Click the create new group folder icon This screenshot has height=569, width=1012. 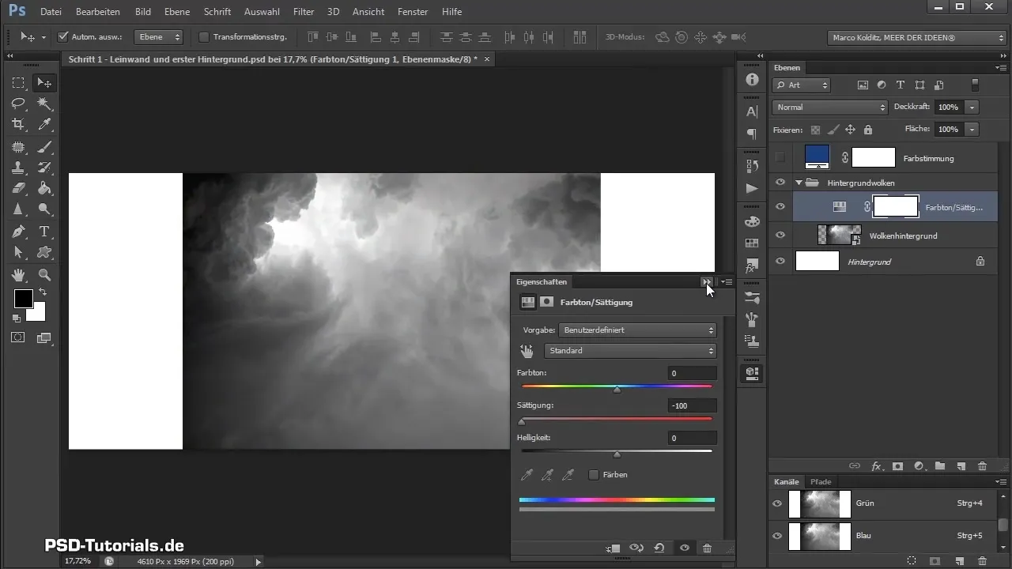[940, 466]
